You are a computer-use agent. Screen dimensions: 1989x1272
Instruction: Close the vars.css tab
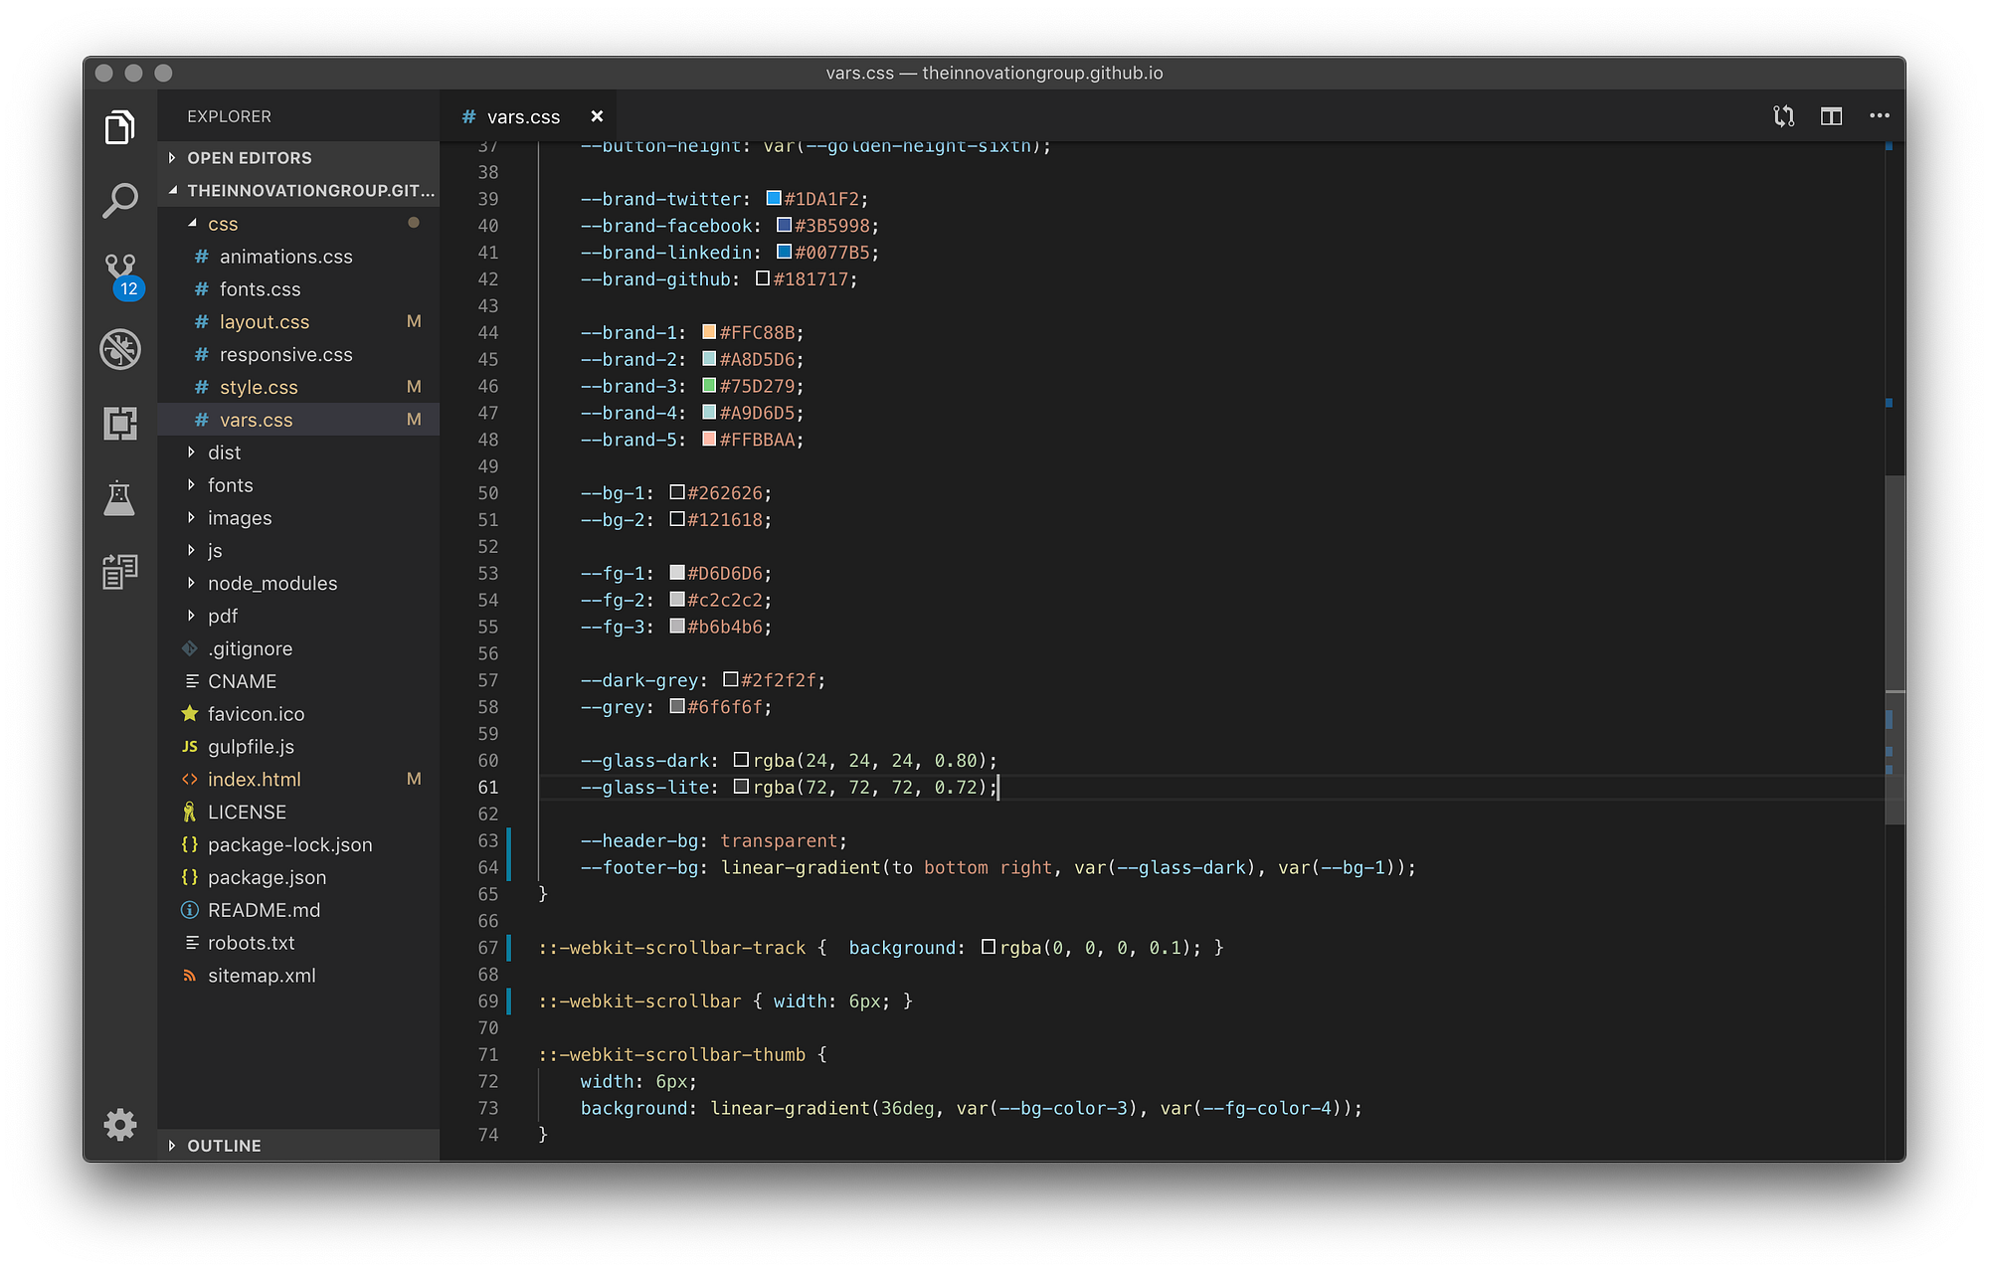pos(597,116)
